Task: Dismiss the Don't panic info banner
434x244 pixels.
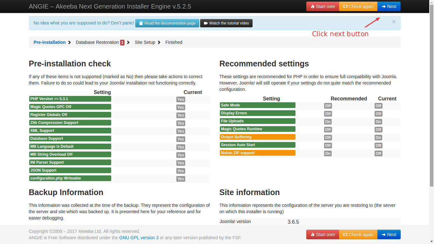Action: (394, 22)
